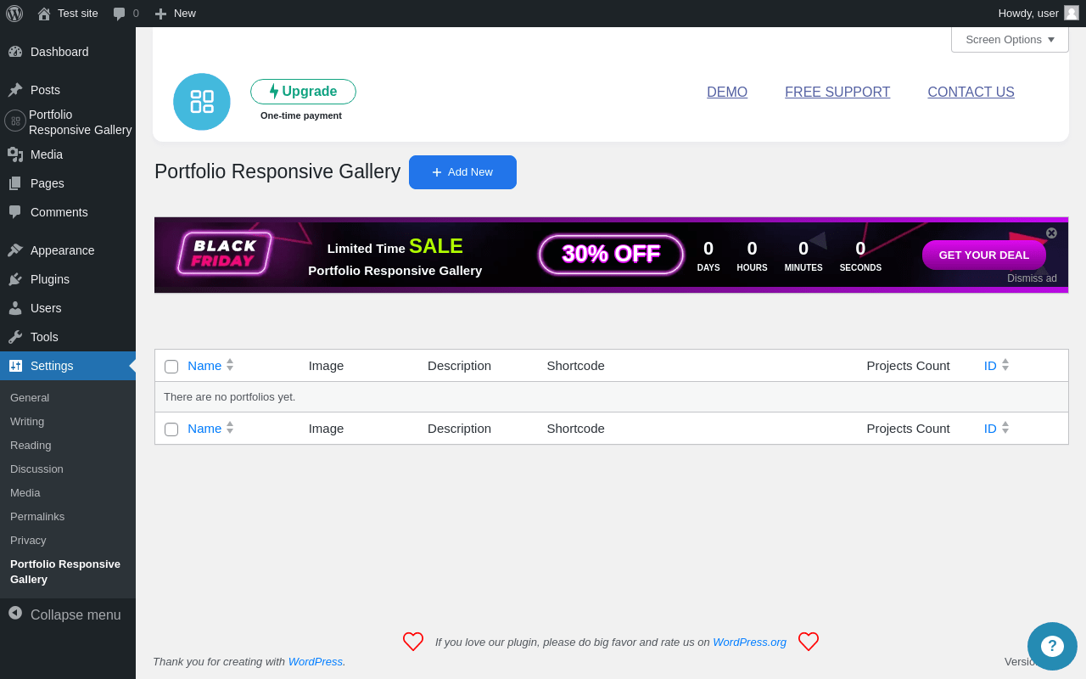
Task: Click the Projects Count column header
Action: click(908, 365)
